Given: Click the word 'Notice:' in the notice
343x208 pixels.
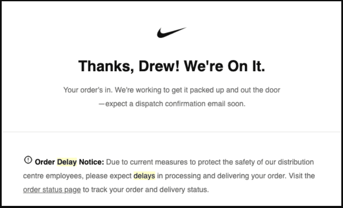Looking at the screenshot, I should pyautogui.click(x=91, y=162).
